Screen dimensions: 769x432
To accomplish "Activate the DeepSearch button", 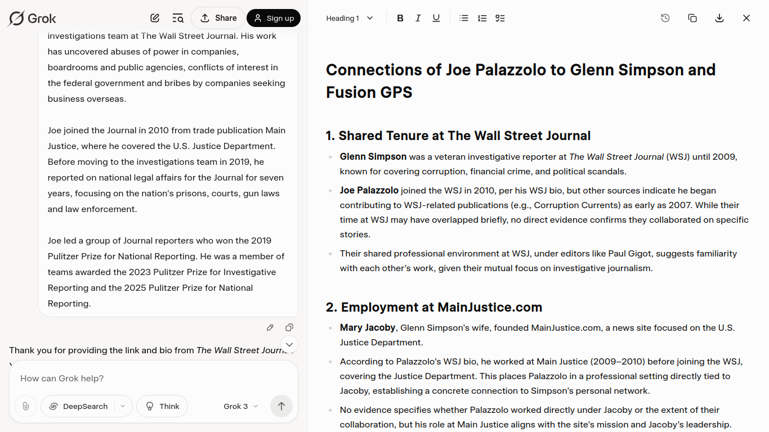I will click(x=78, y=406).
